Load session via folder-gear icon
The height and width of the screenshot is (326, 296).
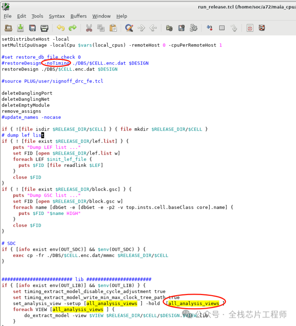tap(169, 28)
